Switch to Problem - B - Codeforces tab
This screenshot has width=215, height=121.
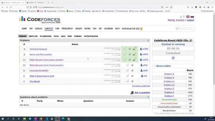click(38, 2)
